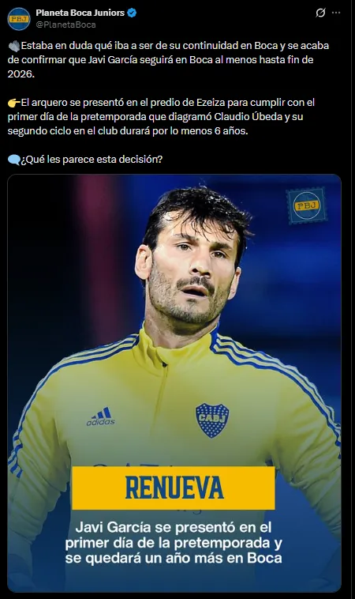355x599 pixels.
Task: Open the Planeta Boca Juniors profile avatar
Action: tap(19, 18)
